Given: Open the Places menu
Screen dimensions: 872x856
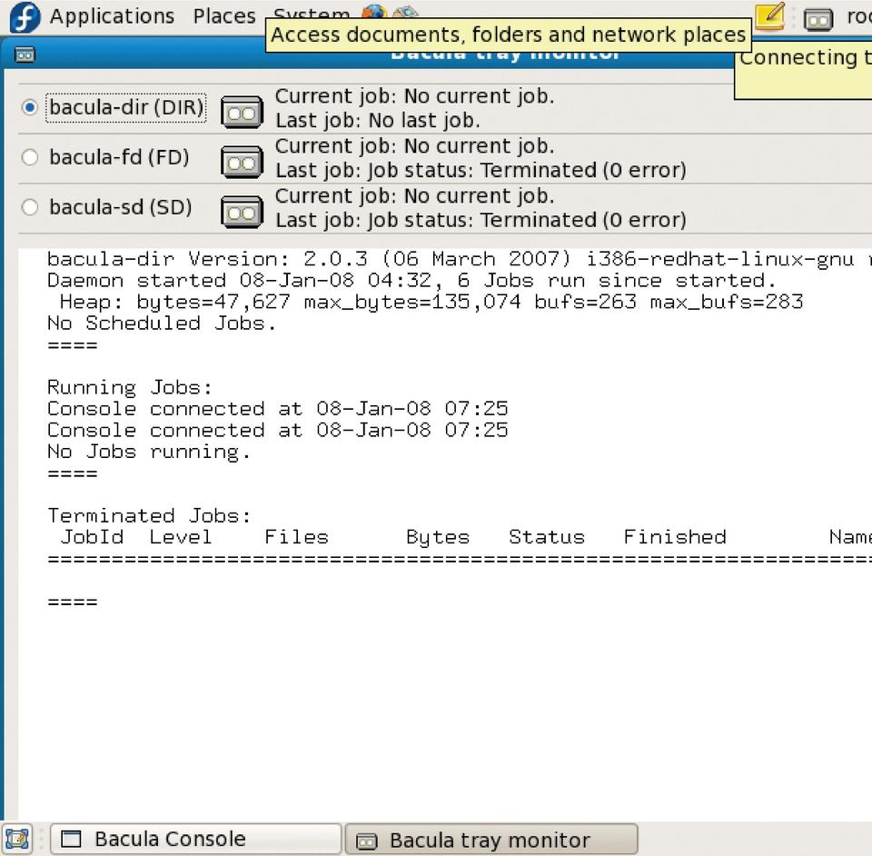Looking at the screenshot, I should click(223, 16).
